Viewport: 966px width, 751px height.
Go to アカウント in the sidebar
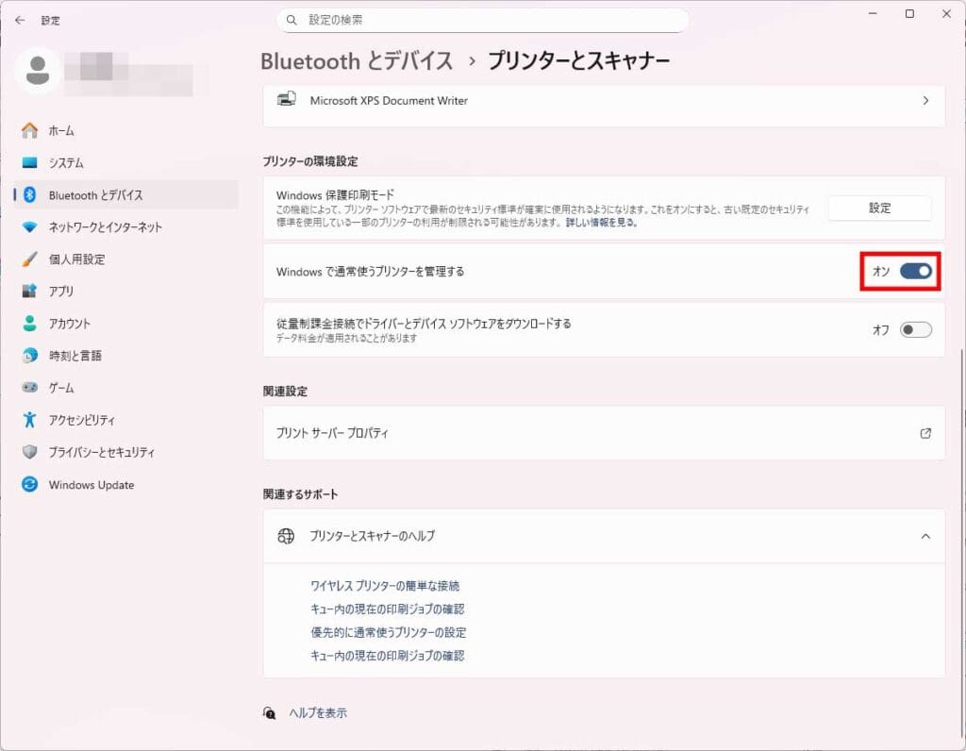click(70, 324)
